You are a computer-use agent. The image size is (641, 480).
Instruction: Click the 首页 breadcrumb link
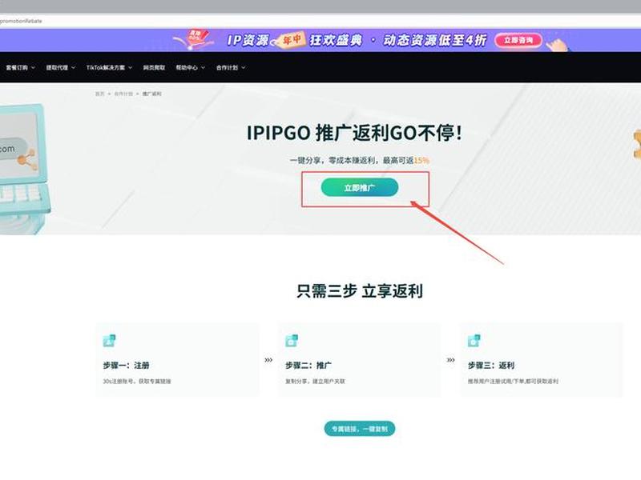[99, 94]
